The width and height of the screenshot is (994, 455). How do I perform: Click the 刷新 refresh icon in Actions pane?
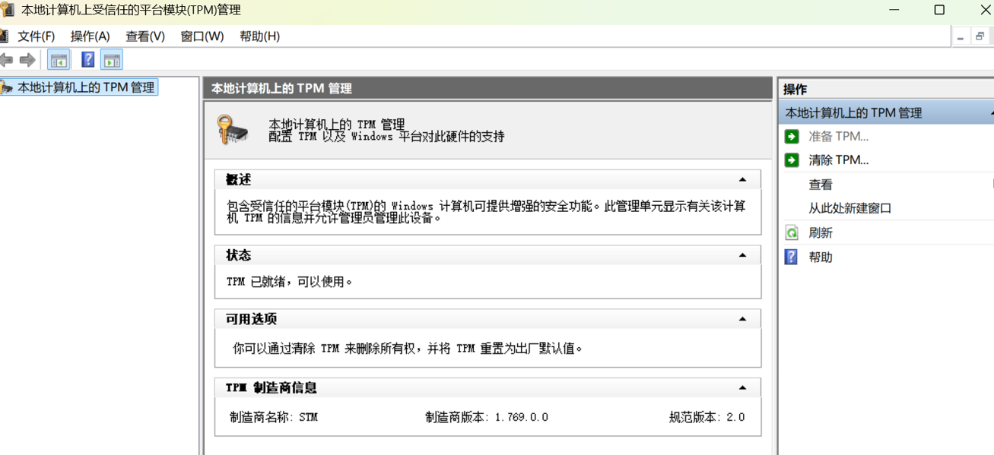792,232
